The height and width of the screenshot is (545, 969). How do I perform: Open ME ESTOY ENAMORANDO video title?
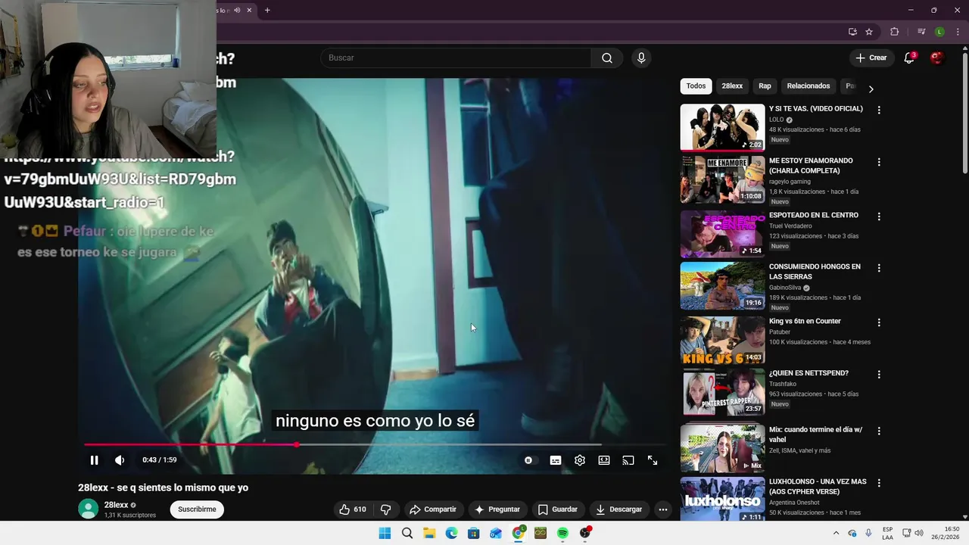811,166
